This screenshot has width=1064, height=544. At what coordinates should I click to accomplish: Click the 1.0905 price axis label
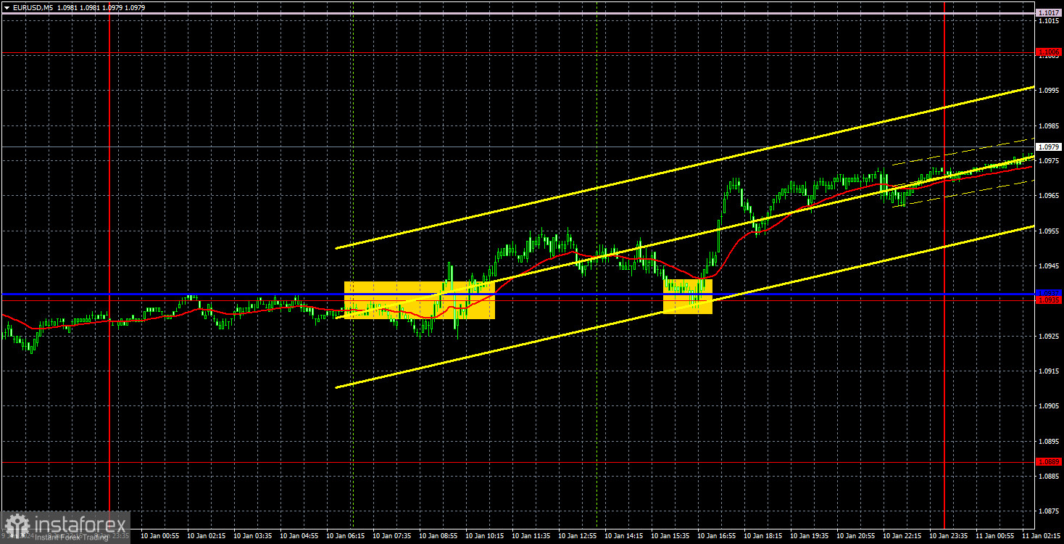[1049, 406]
